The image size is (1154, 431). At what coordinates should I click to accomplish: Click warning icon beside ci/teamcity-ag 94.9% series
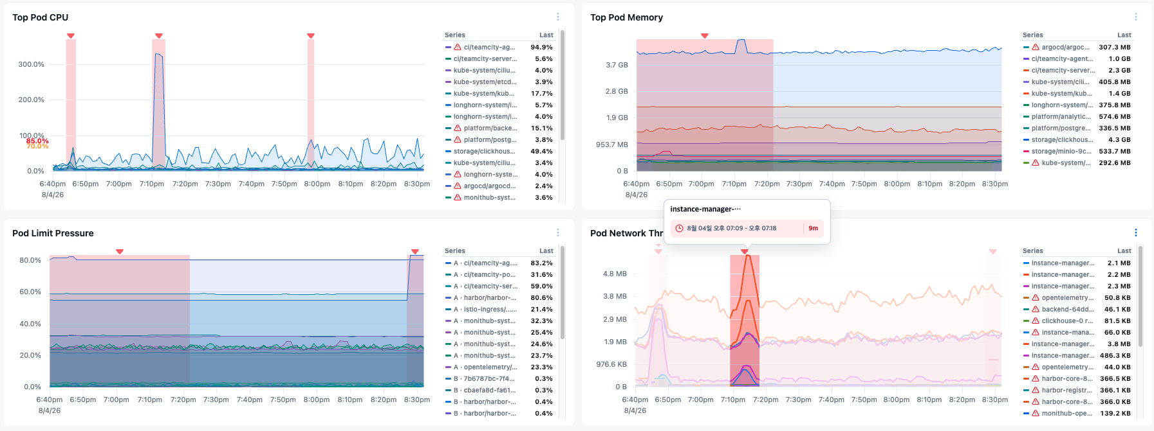click(458, 48)
